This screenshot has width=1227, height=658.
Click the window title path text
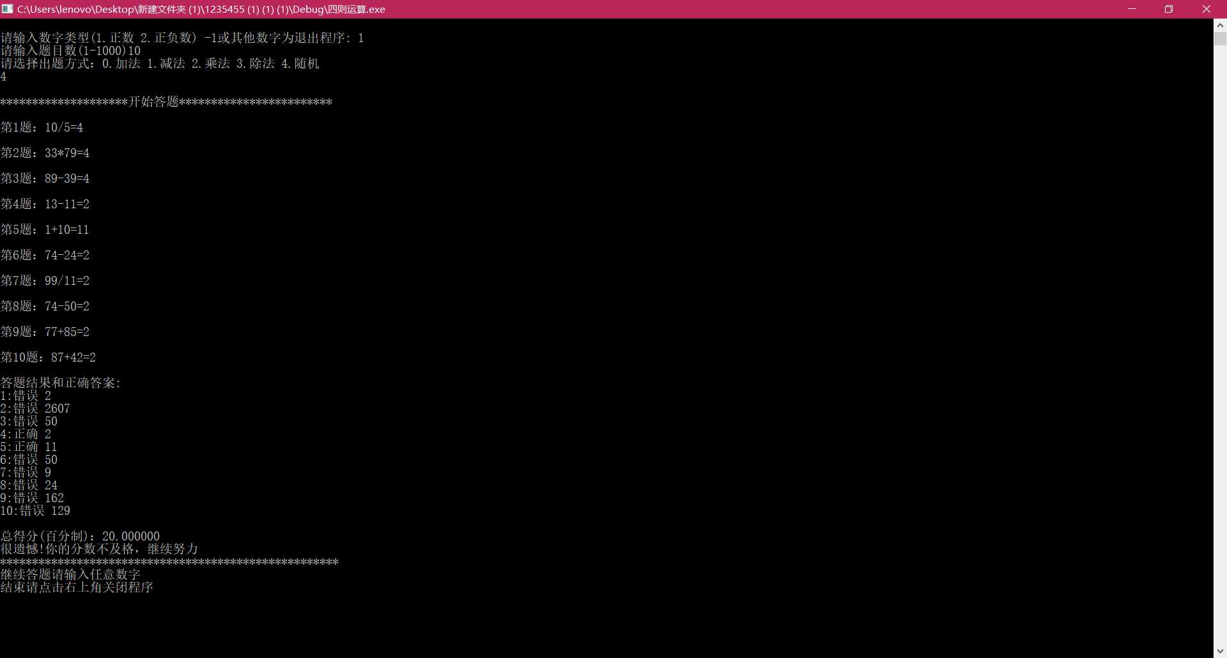tap(201, 9)
